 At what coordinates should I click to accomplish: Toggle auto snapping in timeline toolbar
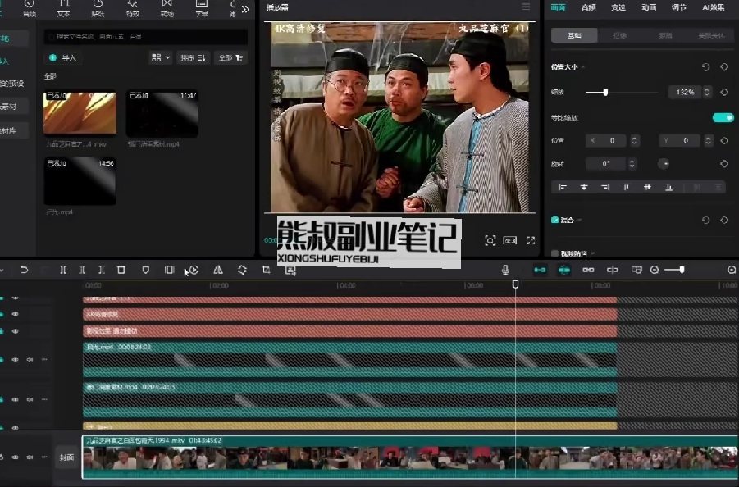pyautogui.click(x=564, y=270)
